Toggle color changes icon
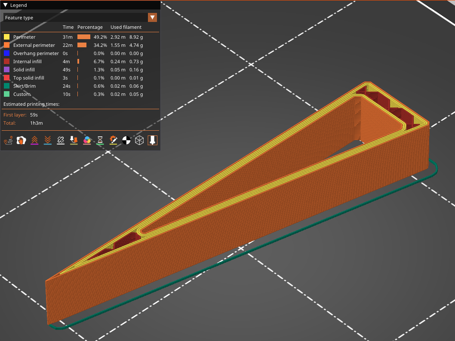 click(87, 141)
